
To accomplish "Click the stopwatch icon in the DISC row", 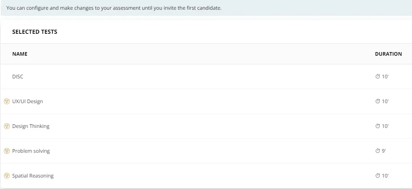I will coord(378,77).
